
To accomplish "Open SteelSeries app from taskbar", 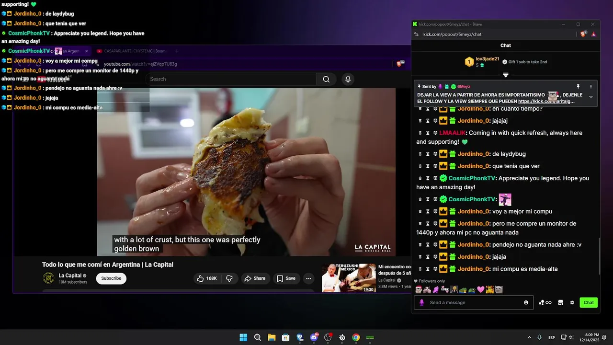I will [342, 337].
